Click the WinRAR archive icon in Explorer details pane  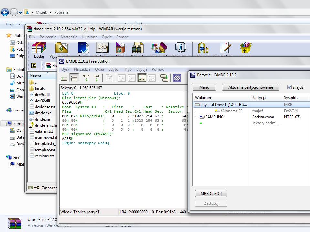pos(15,224)
